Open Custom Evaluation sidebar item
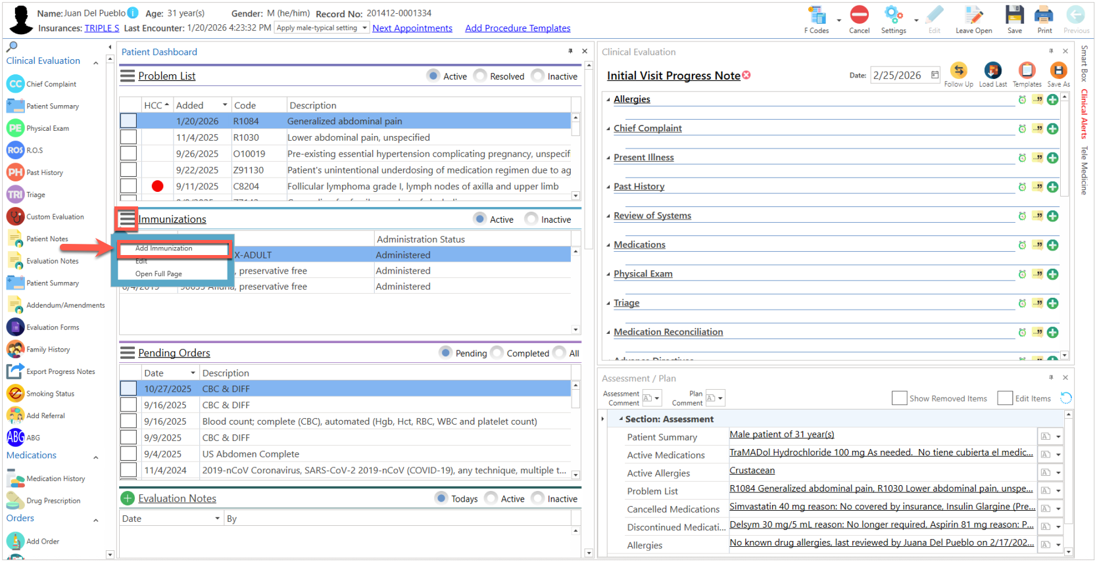 (45, 217)
